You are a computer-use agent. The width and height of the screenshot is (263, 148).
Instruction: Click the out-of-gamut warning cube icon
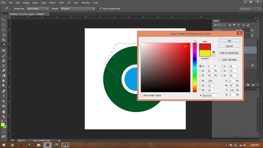(x=214, y=52)
